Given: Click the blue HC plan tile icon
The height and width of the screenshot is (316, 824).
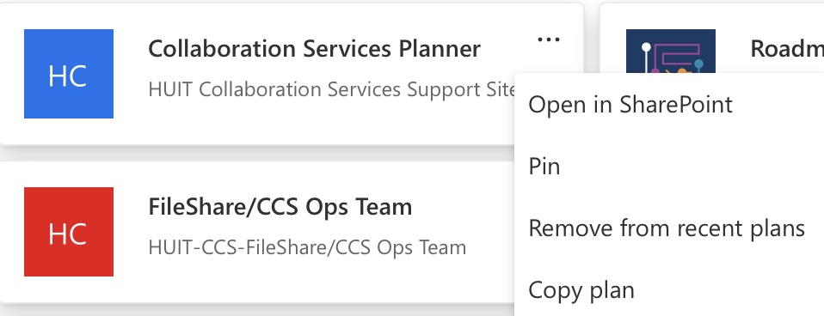Looking at the screenshot, I should [69, 74].
